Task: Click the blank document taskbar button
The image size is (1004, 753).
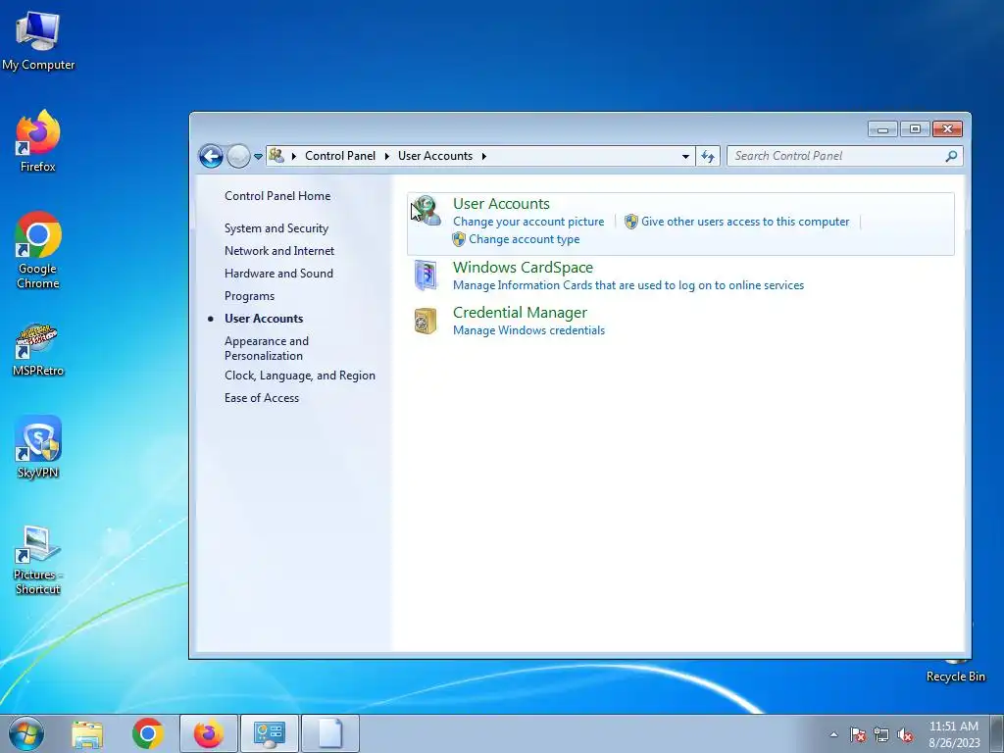Action: pos(329,733)
